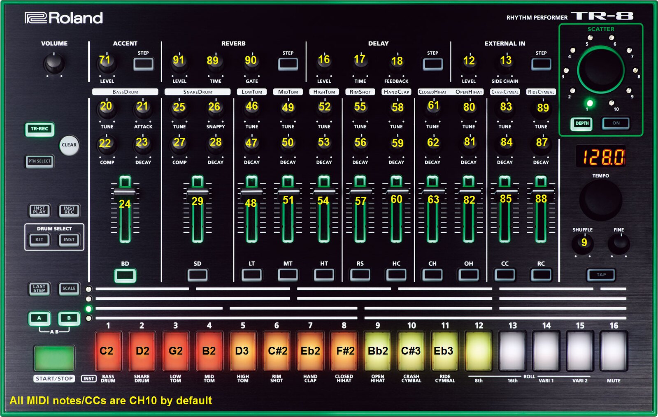
Task: Click the INST REC button
Action: [x=69, y=210]
